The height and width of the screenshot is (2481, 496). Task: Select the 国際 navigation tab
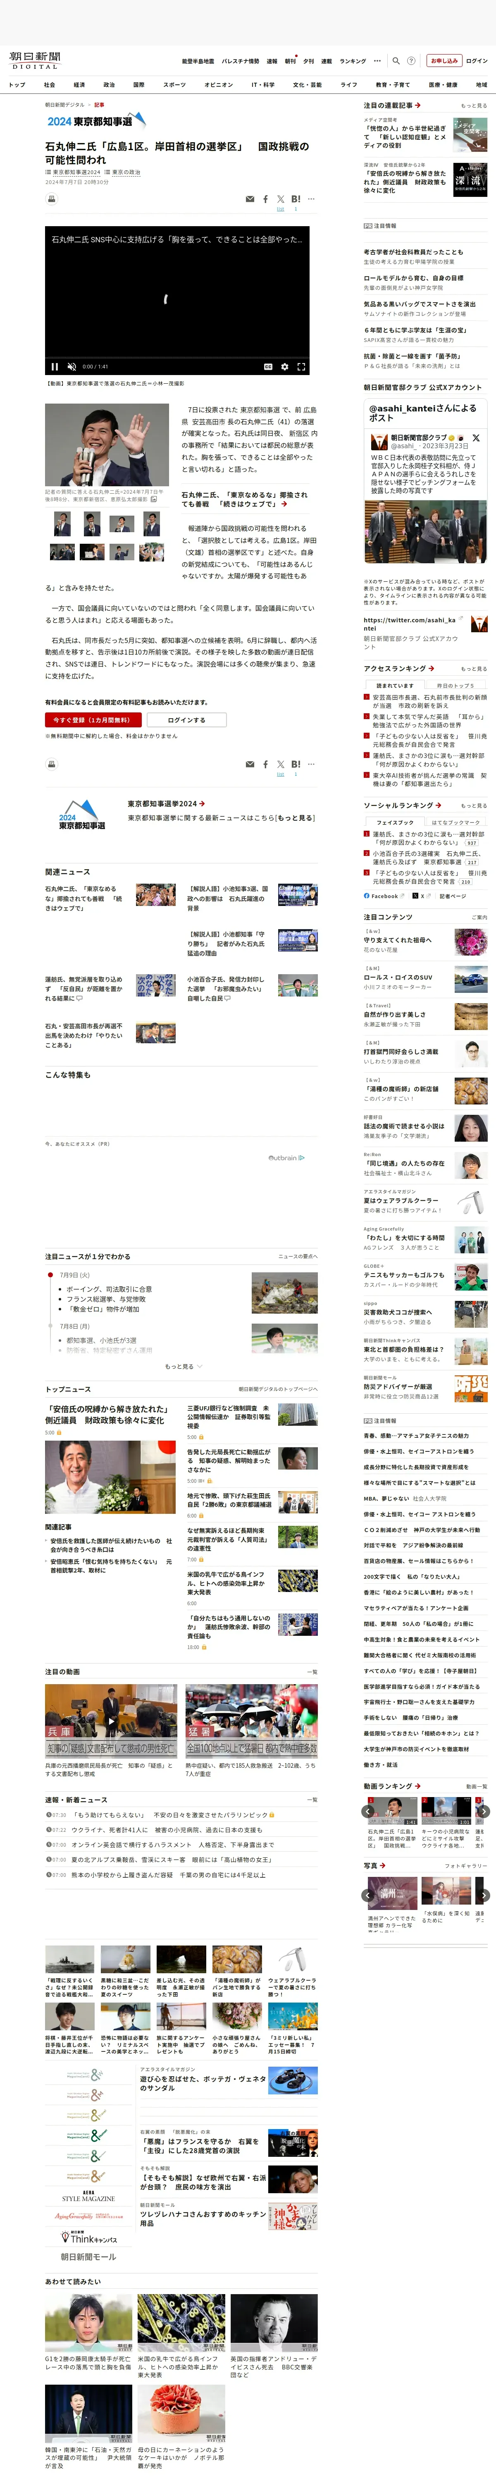139,85
